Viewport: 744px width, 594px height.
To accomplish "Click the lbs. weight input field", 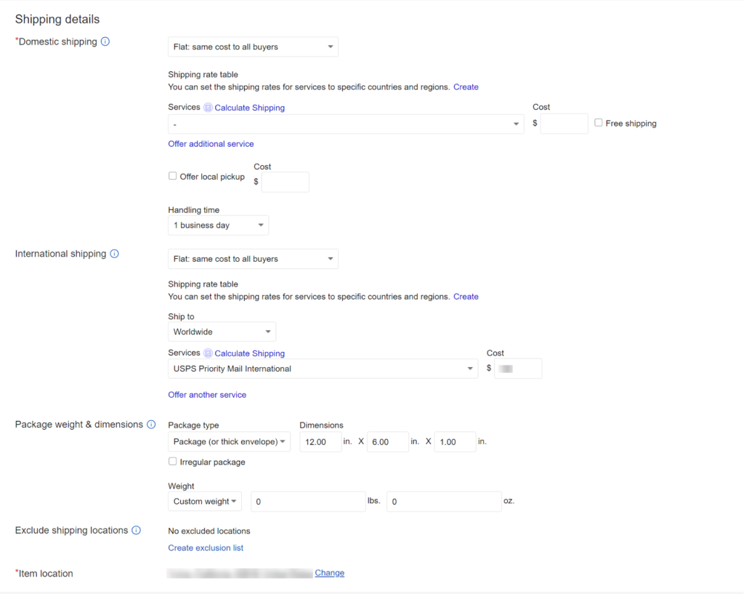I will pyautogui.click(x=308, y=502).
